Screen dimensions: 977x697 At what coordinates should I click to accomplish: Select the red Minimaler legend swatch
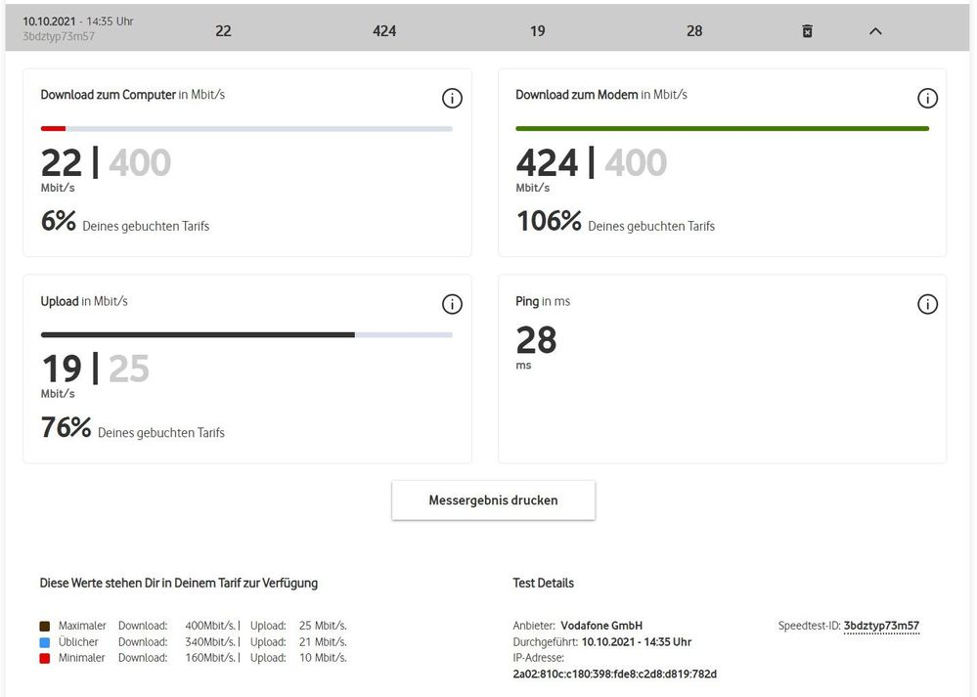[x=44, y=657]
